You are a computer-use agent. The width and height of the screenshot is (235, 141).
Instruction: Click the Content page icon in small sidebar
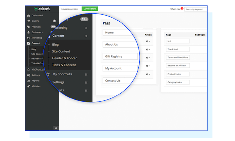[x=28, y=43]
